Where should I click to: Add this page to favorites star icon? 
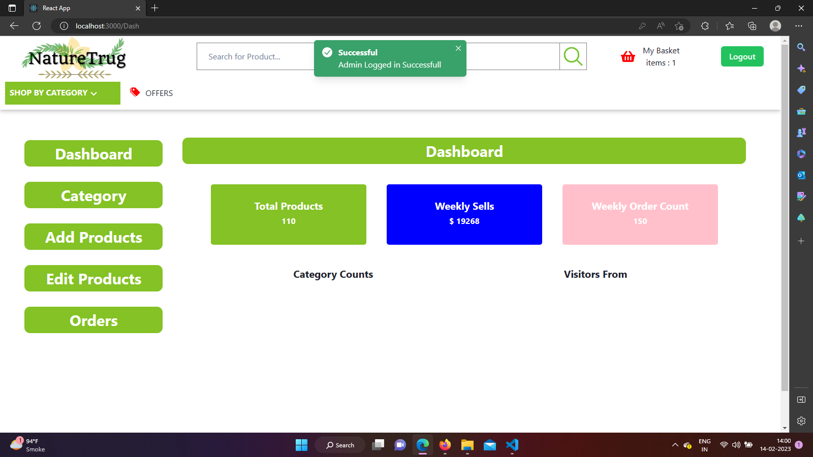point(679,26)
